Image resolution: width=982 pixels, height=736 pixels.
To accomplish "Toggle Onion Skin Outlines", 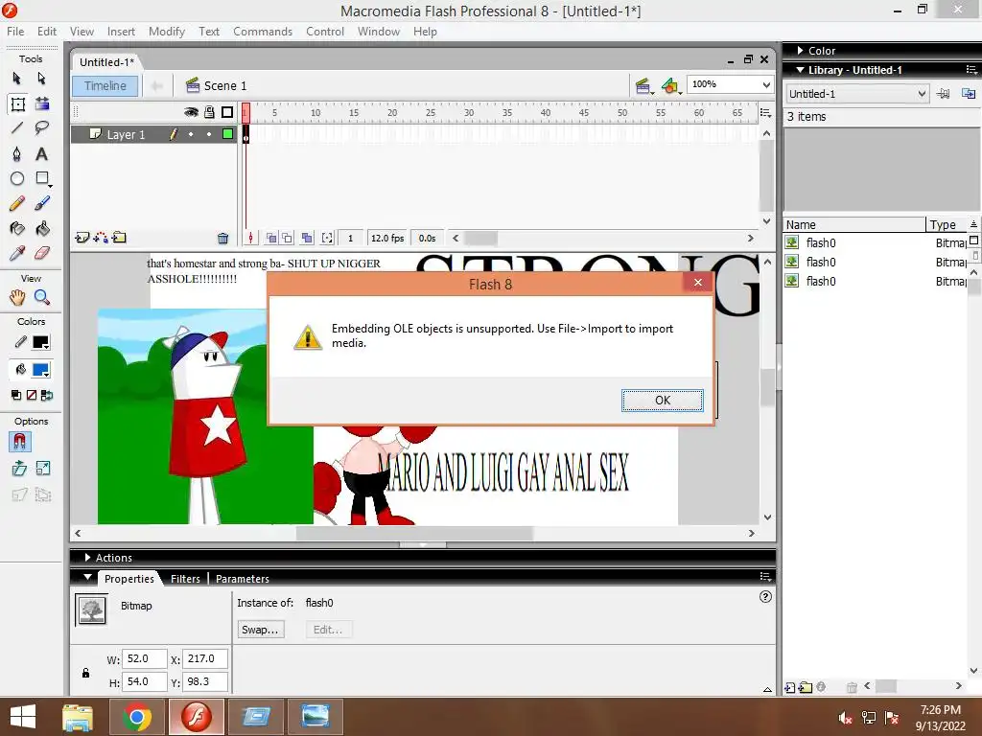I will (x=287, y=238).
